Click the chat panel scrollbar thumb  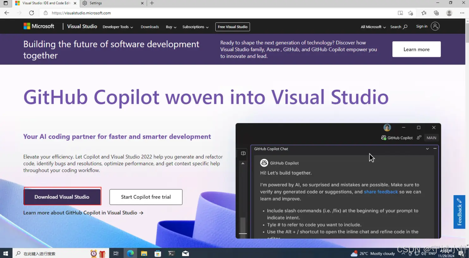point(243,225)
